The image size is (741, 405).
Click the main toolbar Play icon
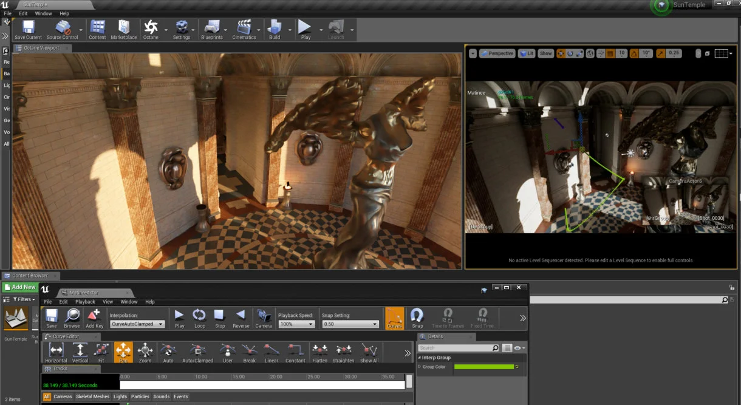[306, 30]
